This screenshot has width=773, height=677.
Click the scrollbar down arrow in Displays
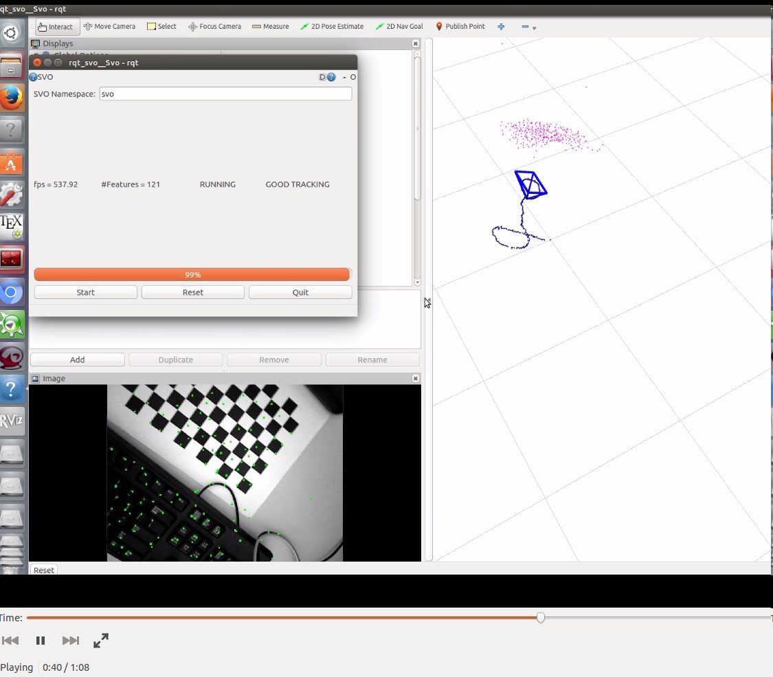(418, 282)
